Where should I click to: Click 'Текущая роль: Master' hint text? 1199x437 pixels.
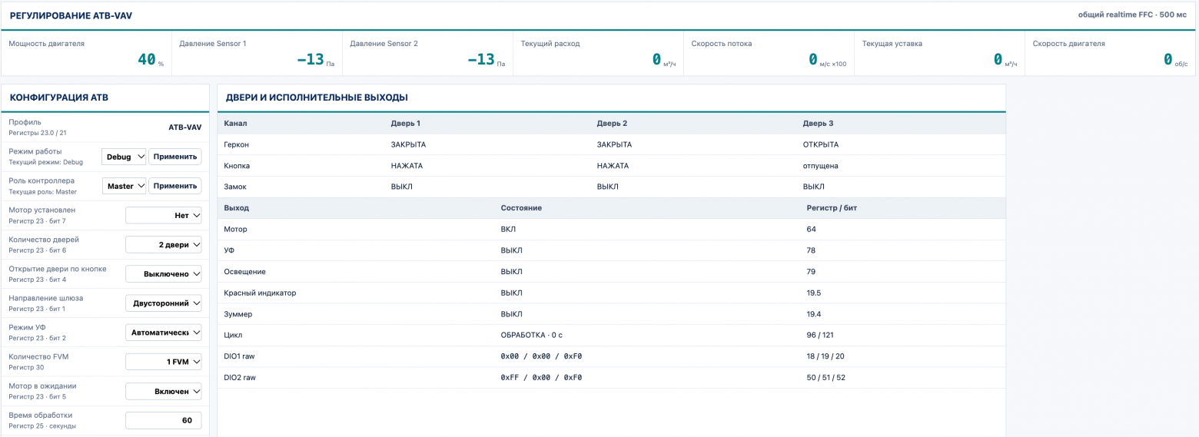point(42,191)
